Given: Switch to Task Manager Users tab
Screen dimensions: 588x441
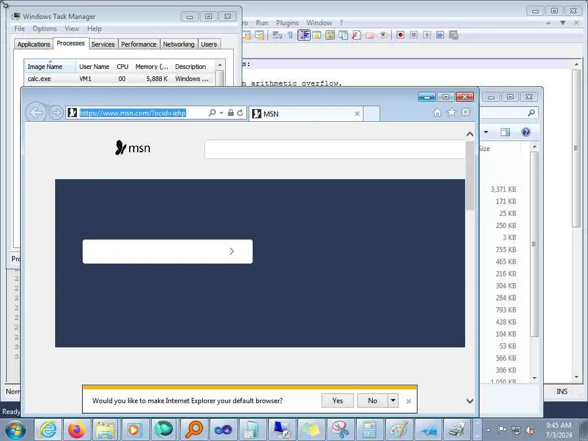Looking at the screenshot, I should (x=209, y=44).
